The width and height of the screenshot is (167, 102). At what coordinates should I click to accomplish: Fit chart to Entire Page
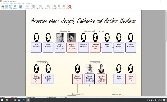[33, 7]
